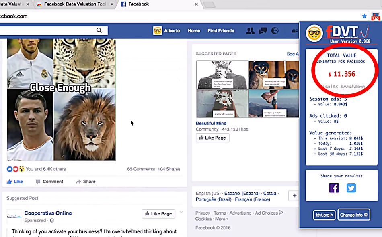
Task: Click the Change Info button
Action: point(354,215)
